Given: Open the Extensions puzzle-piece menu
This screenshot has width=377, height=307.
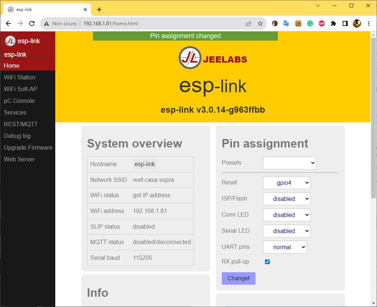Looking at the screenshot, I should tap(333, 23).
